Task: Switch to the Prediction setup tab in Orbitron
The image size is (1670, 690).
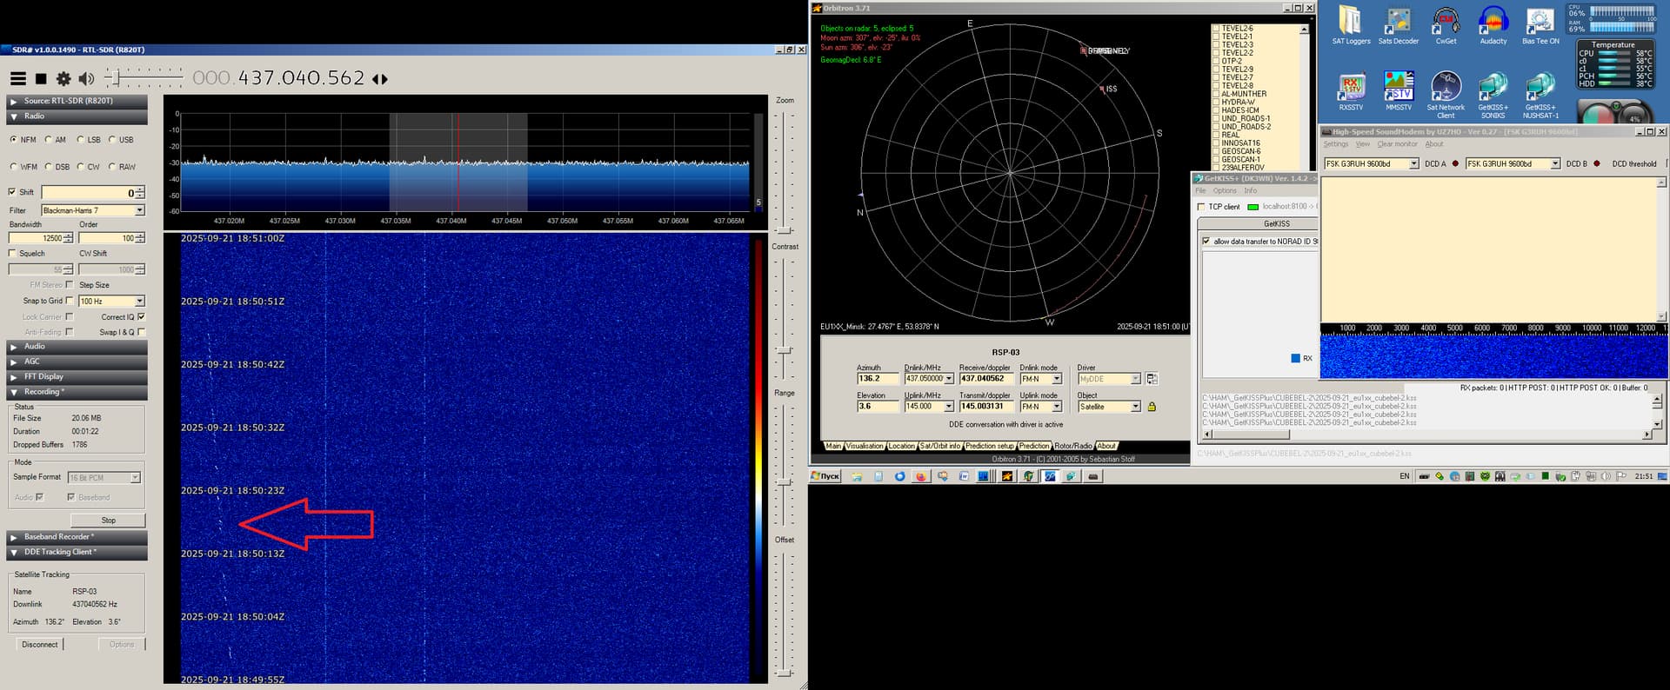Action: point(990,446)
